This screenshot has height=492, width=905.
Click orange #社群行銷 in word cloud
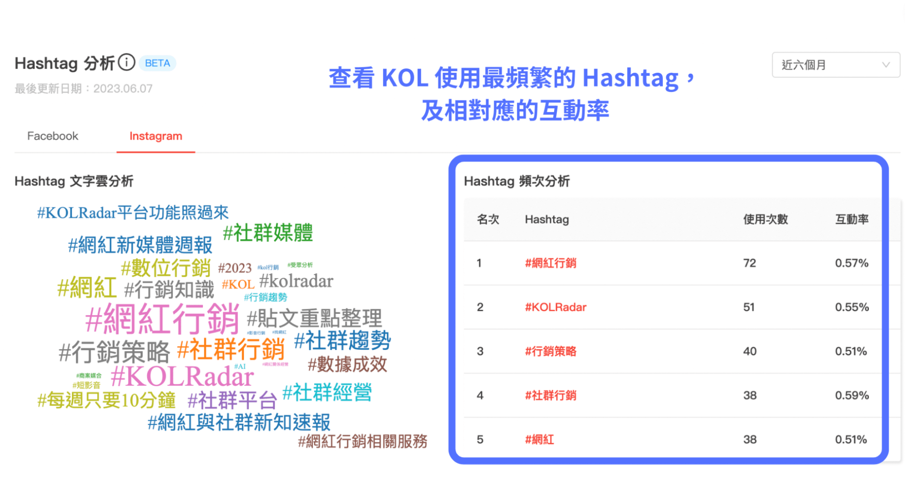pyautogui.click(x=230, y=349)
